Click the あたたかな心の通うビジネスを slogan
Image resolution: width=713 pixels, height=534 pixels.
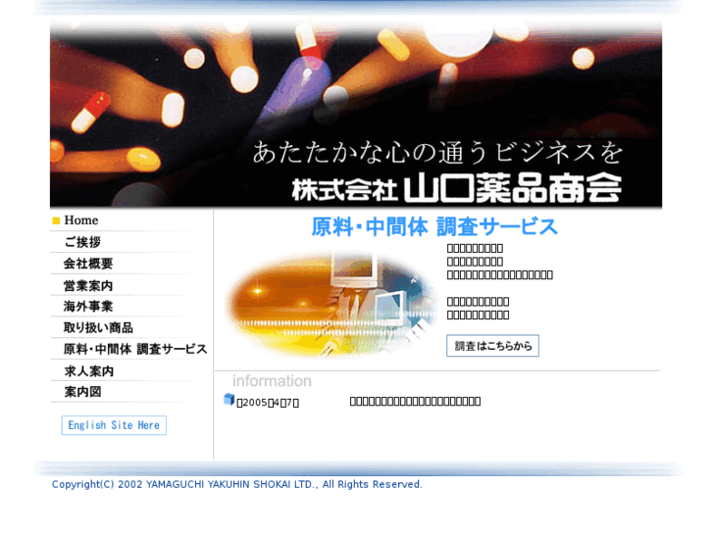click(x=437, y=152)
